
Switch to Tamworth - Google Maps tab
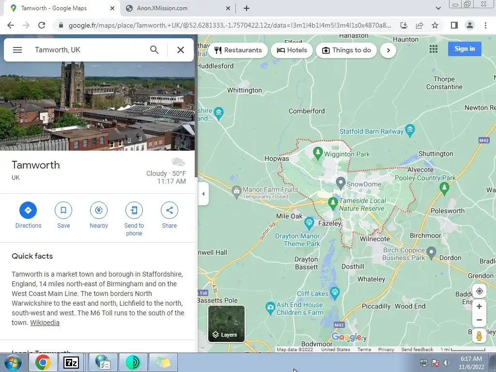60,8
